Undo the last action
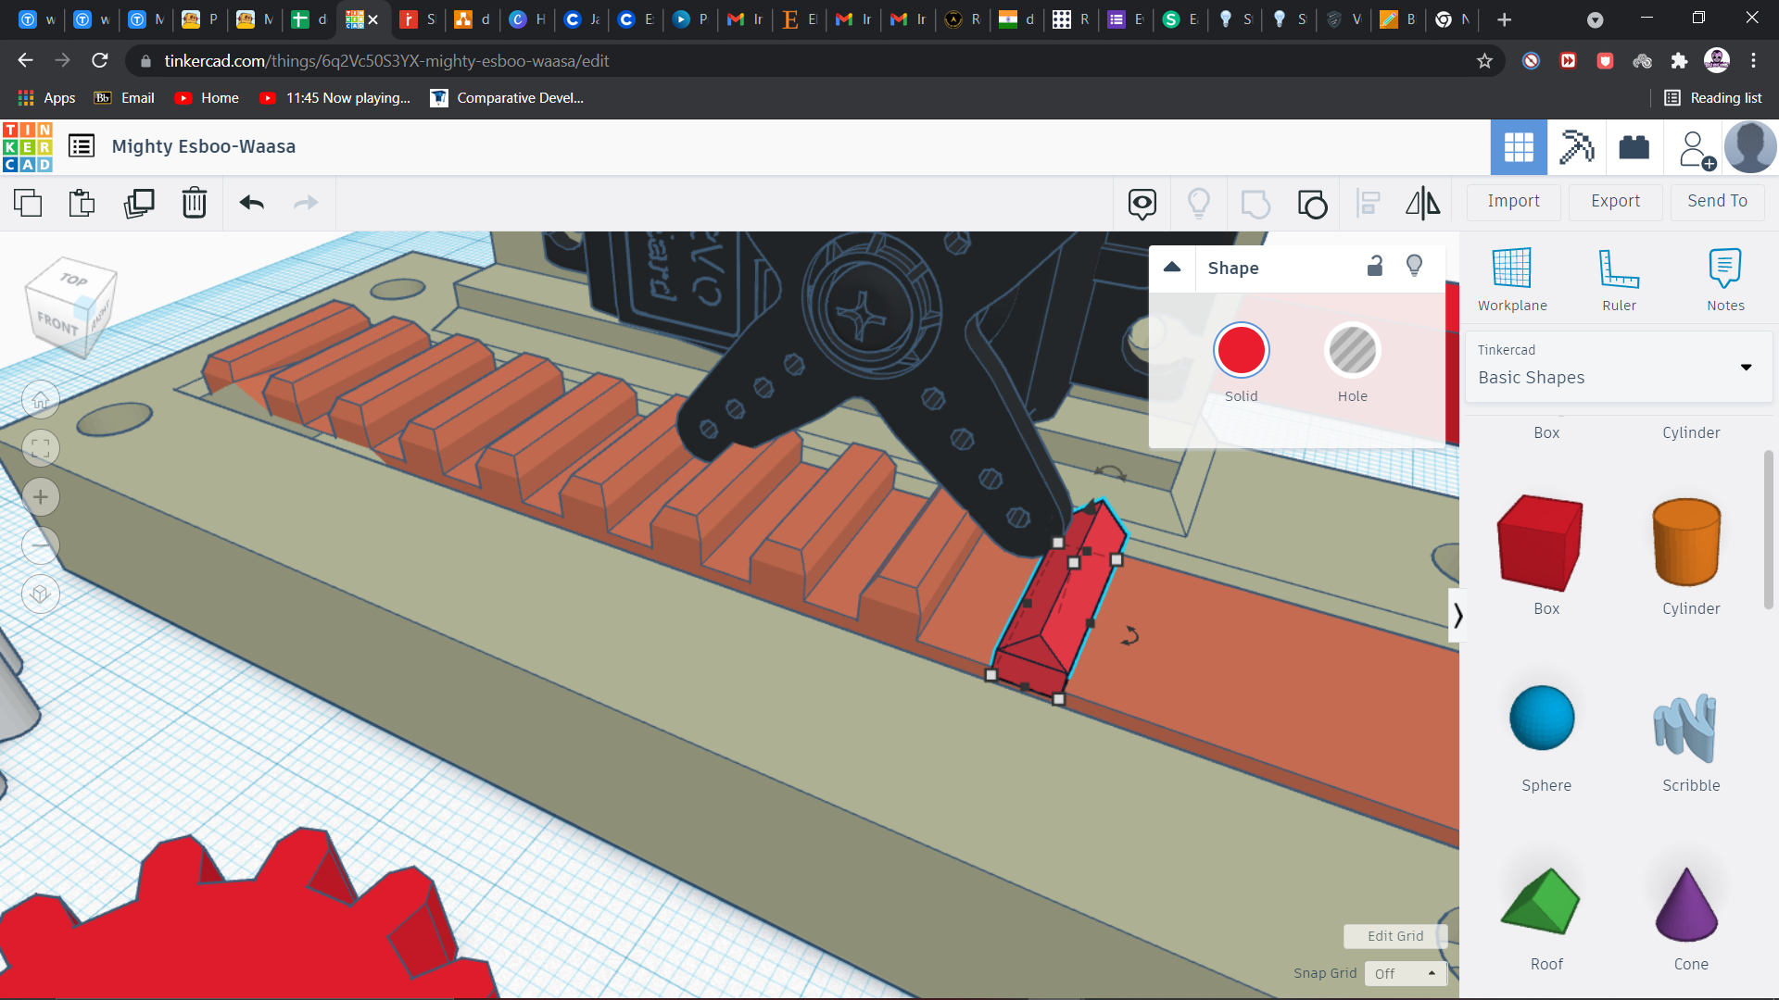1779x1000 pixels. 250,203
